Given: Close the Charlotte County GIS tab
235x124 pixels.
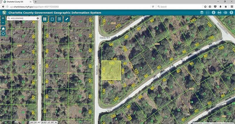Looking at the screenshot, I should pyautogui.click(x=31, y=2).
